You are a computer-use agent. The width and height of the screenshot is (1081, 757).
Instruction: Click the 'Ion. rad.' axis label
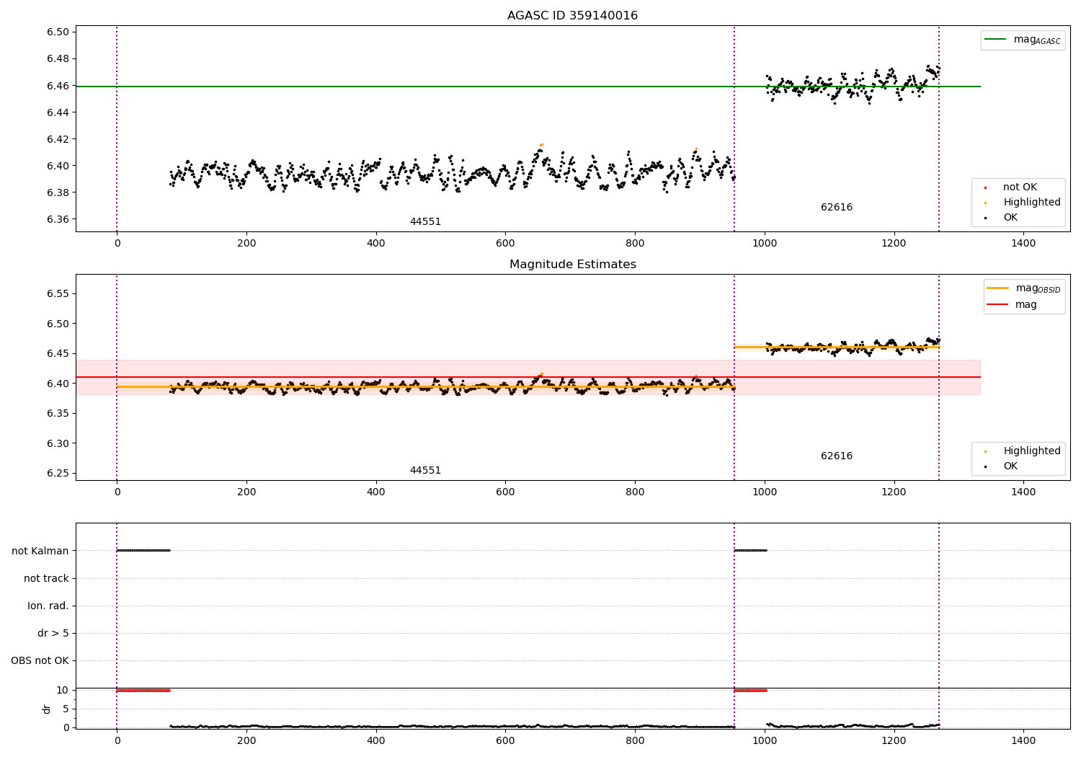pos(48,606)
